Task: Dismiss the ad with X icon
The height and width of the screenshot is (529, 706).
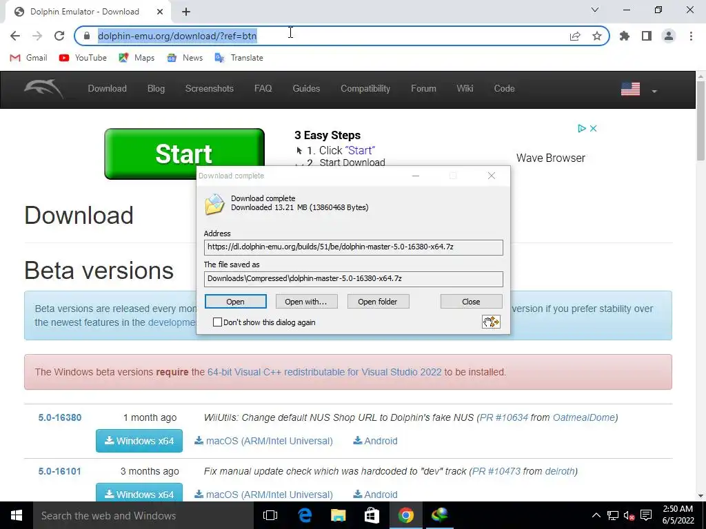Action: click(594, 129)
